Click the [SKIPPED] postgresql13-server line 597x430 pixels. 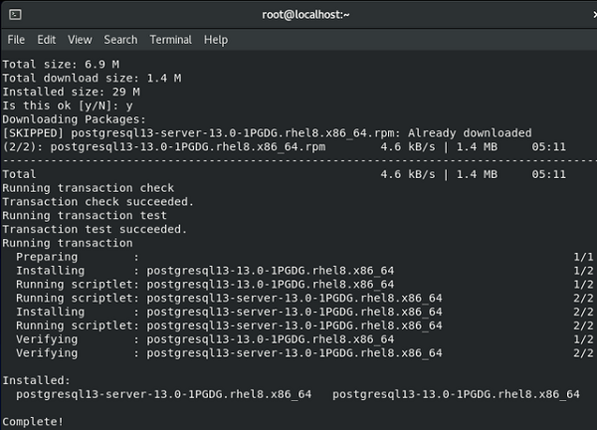click(x=267, y=133)
